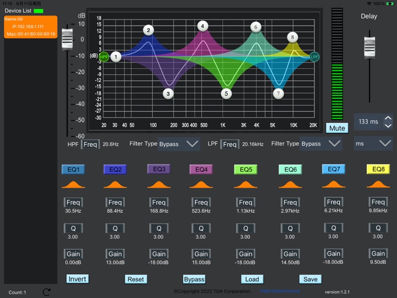Toggle the EQ4 band button
The width and height of the screenshot is (397, 298).
(x=201, y=170)
